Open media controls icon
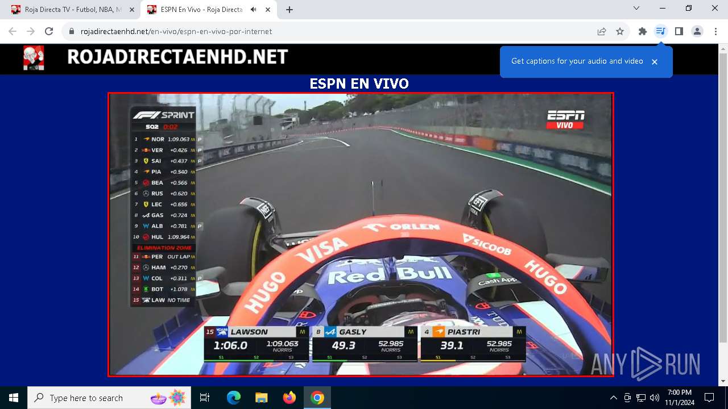The height and width of the screenshot is (409, 728). coord(660,32)
